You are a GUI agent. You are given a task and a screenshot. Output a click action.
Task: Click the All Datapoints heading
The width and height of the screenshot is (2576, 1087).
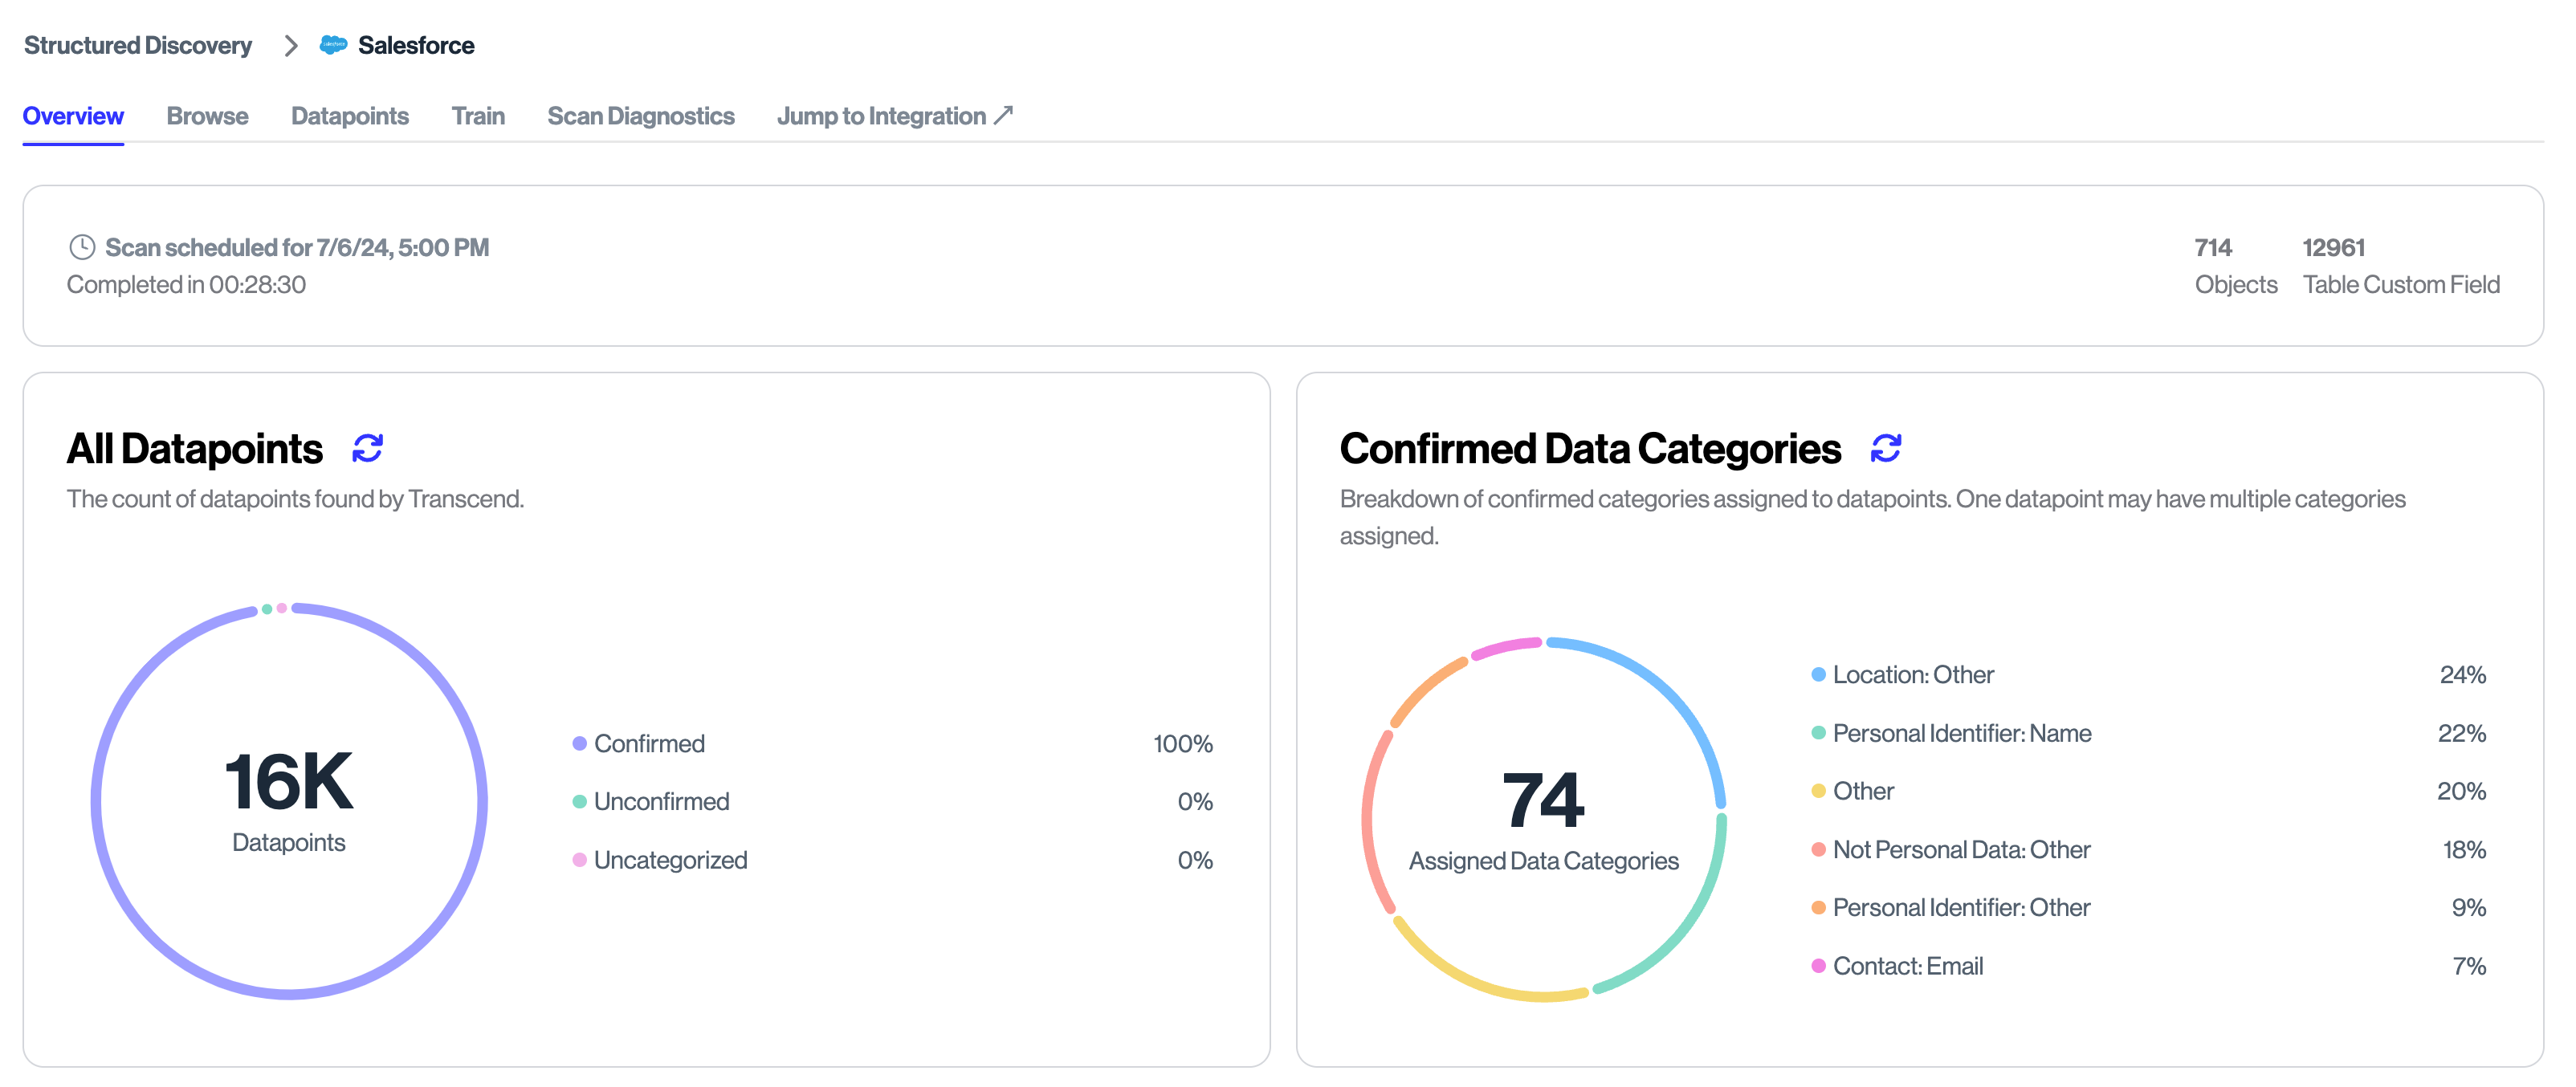195,449
